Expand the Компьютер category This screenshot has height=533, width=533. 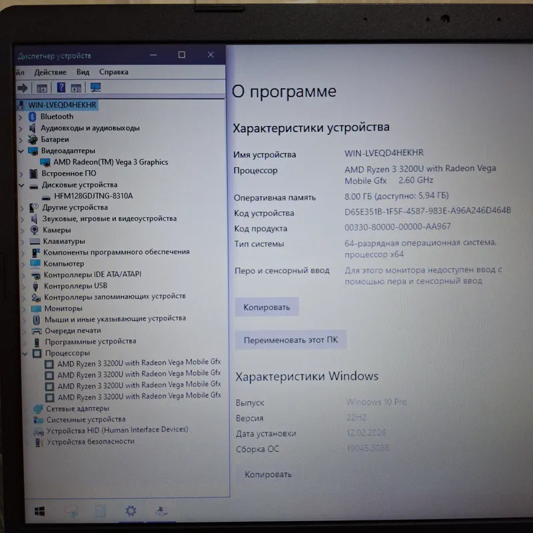pos(23,264)
